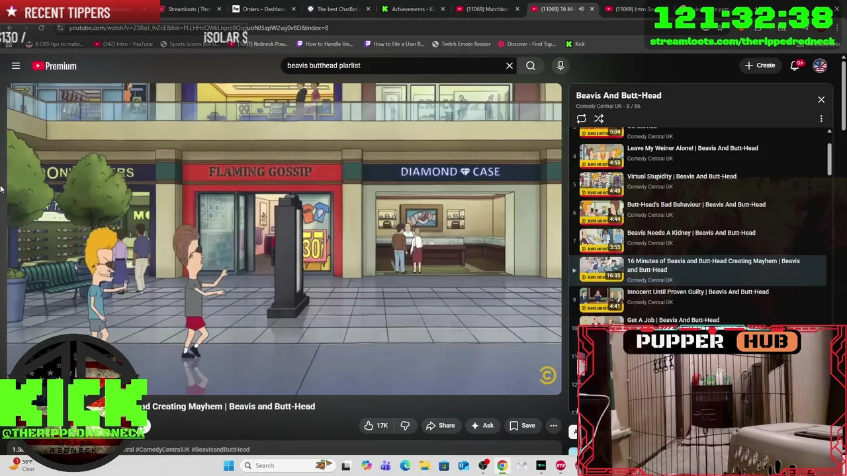The width and height of the screenshot is (847, 476).
Task: Open 'Discover - Find Top...' bookmark
Action: [x=527, y=44]
